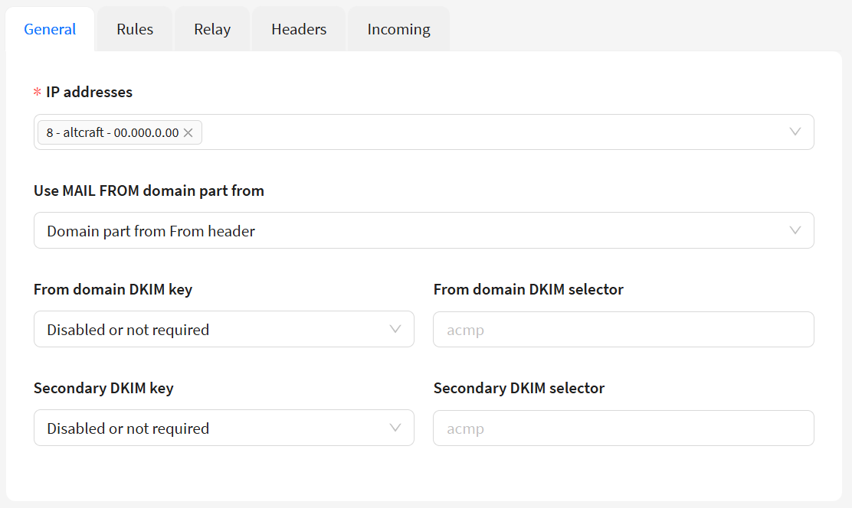The height and width of the screenshot is (508, 852).
Task: Focus the From domain DKIM selector field
Action: click(x=623, y=330)
